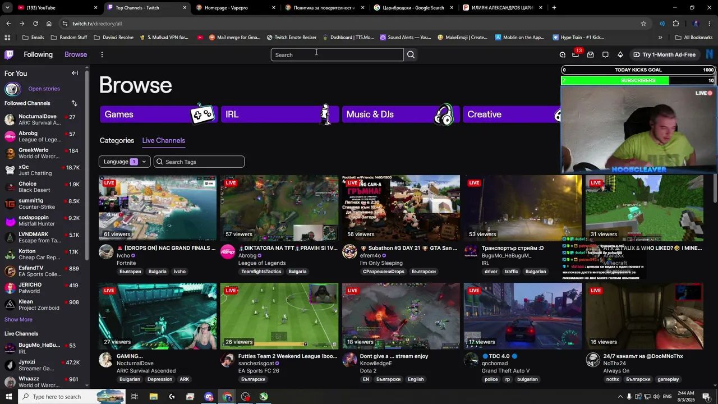The height and width of the screenshot is (404, 718).
Task: Open the Twitch Emote Resizer bookmark
Action: click(291, 37)
